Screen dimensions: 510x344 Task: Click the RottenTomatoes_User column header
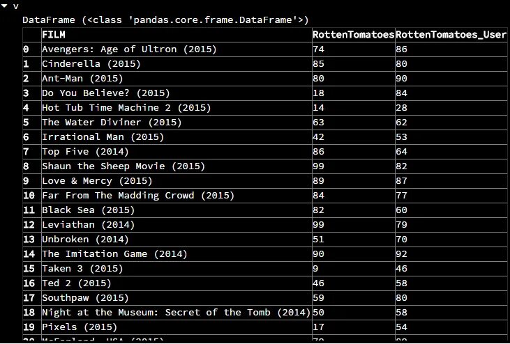451,35
